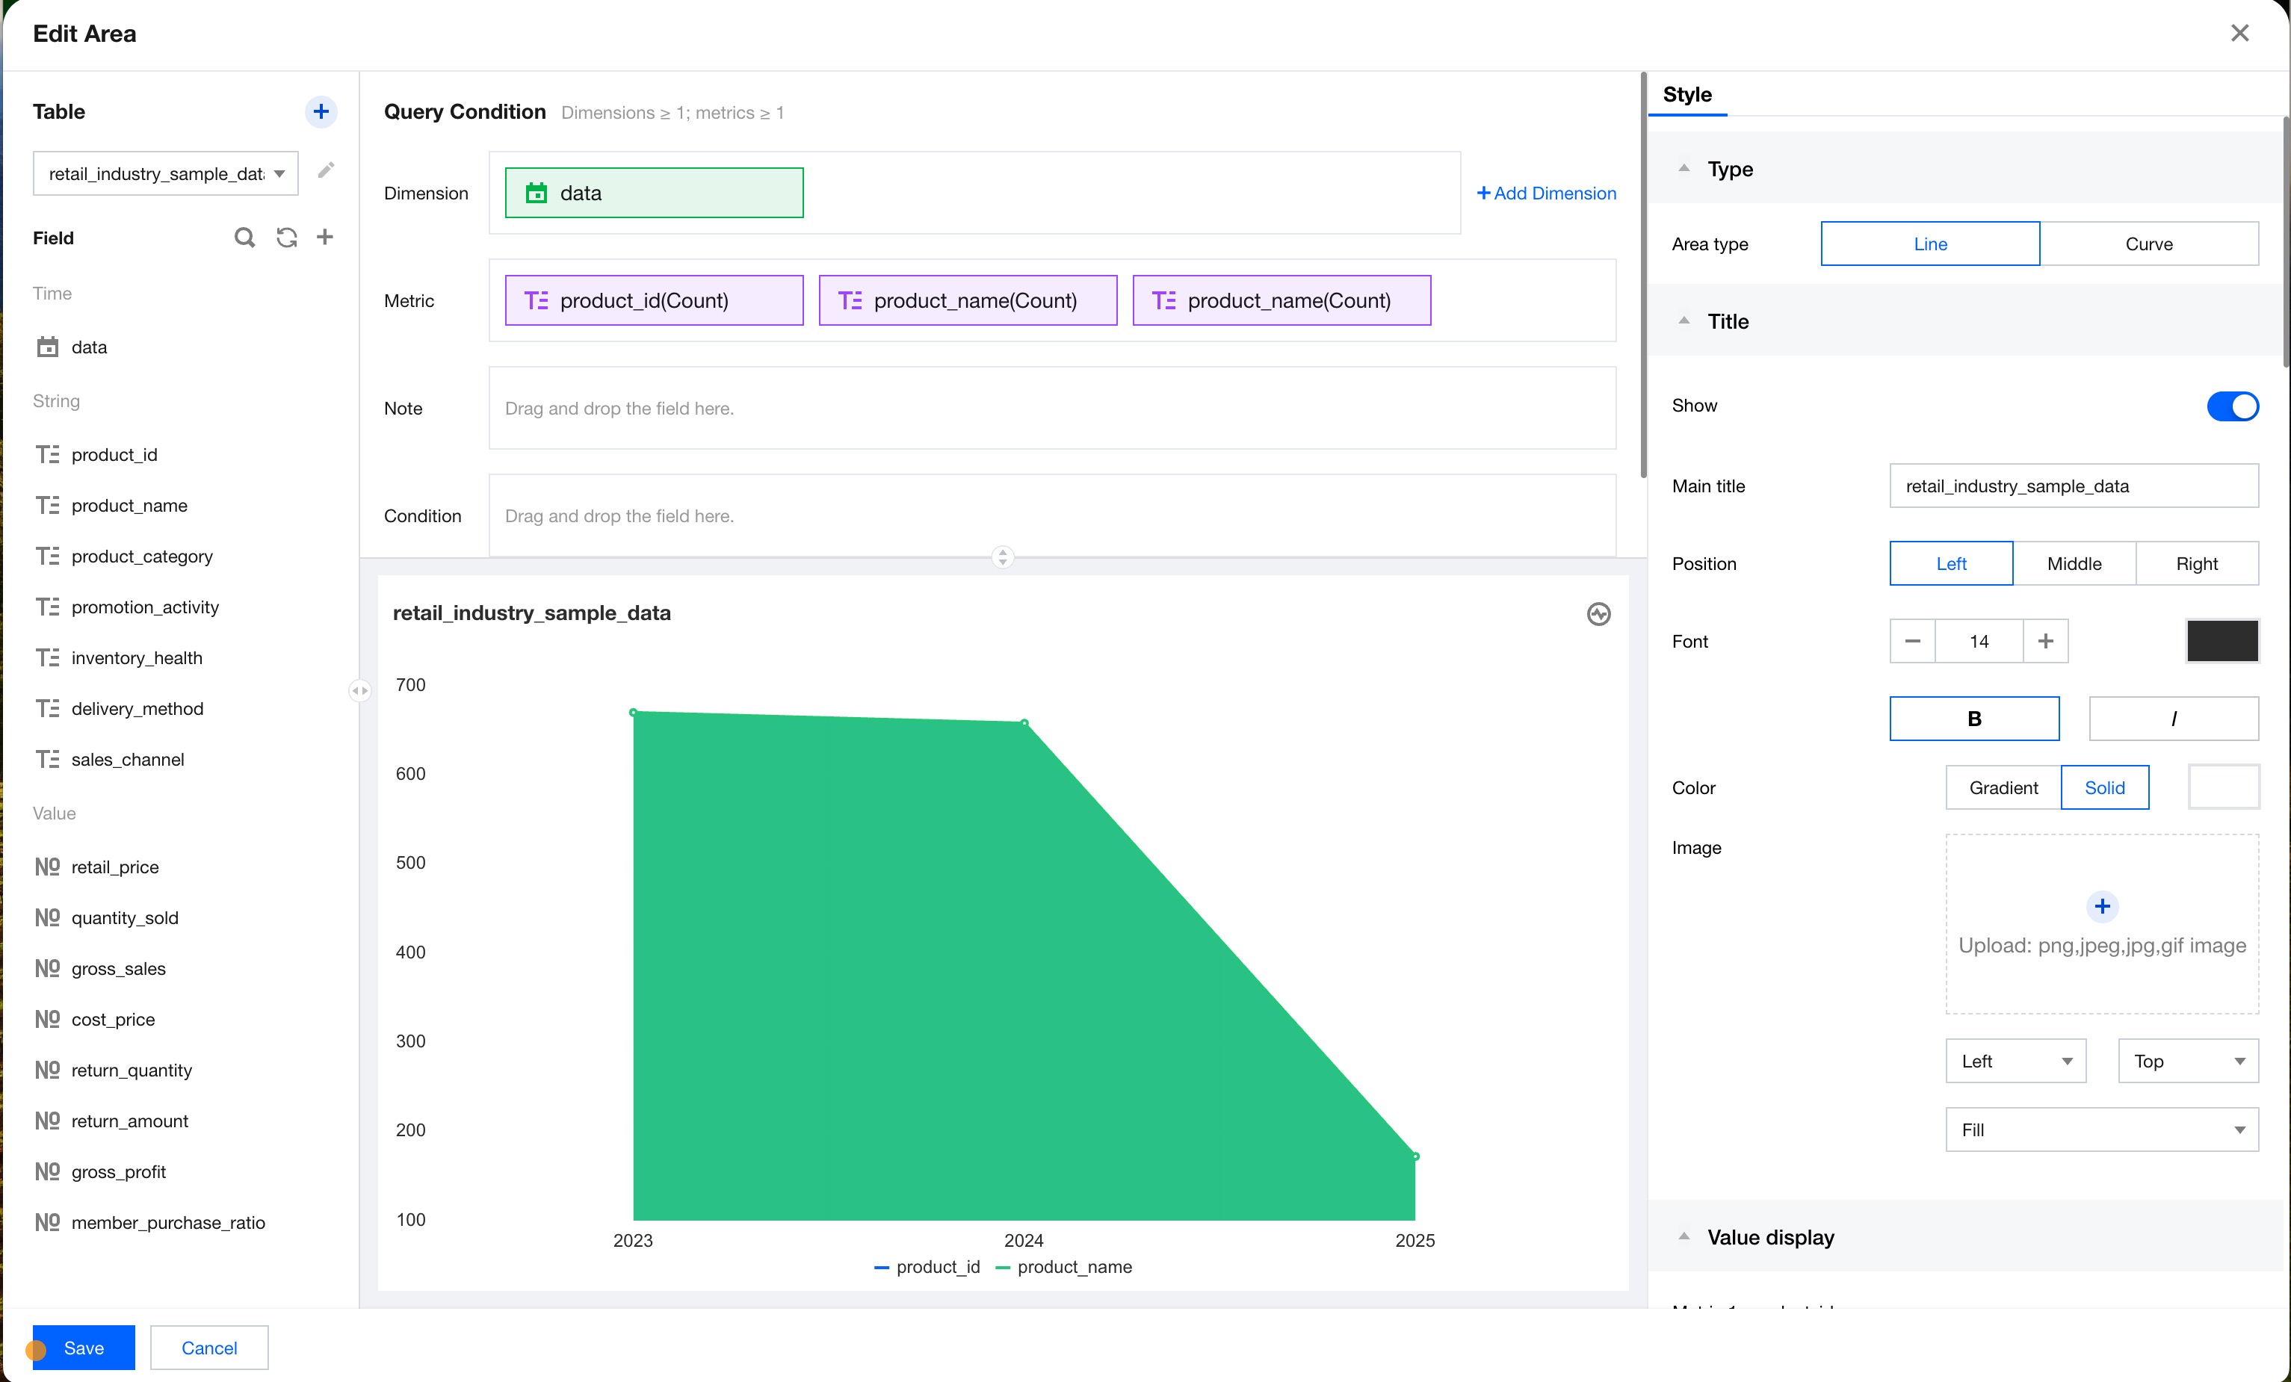2291x1382 pixels.
Task: Click the blue plus icon beside Table
Action: coord(321,111)
